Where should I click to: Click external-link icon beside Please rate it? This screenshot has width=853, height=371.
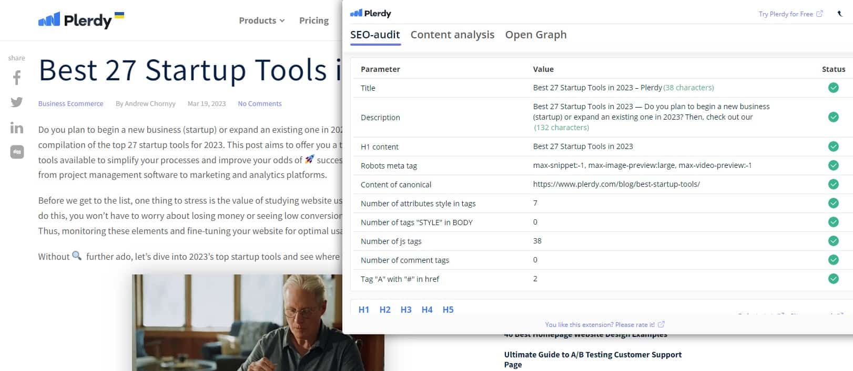tap(661, 324)
